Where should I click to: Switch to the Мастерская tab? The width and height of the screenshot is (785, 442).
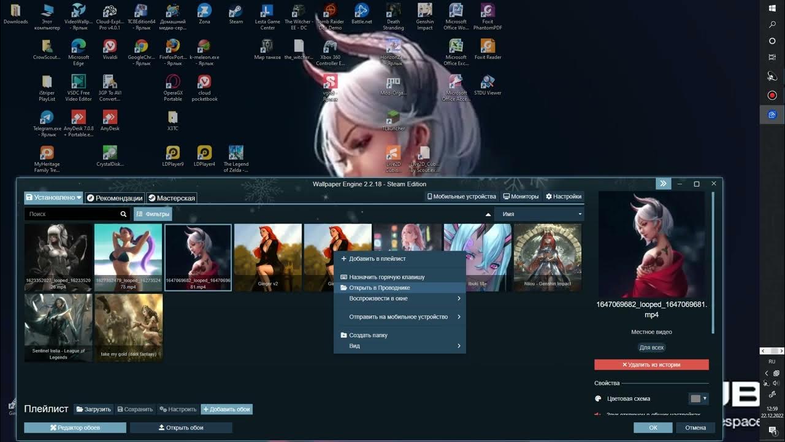[x=172, y=198]
